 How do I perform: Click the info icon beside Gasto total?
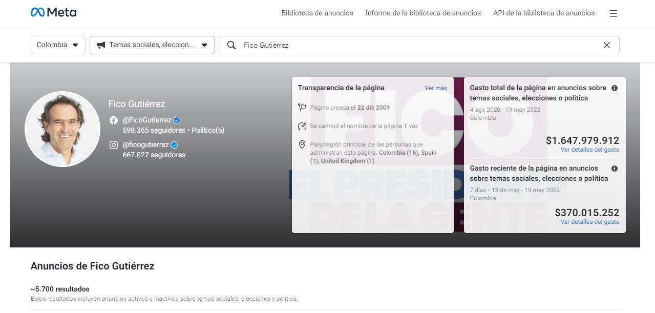coord(615,88)
